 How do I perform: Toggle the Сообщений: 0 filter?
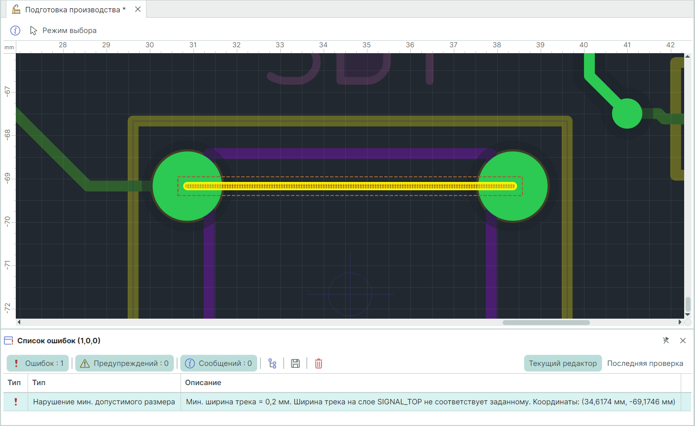pos(219,363)
